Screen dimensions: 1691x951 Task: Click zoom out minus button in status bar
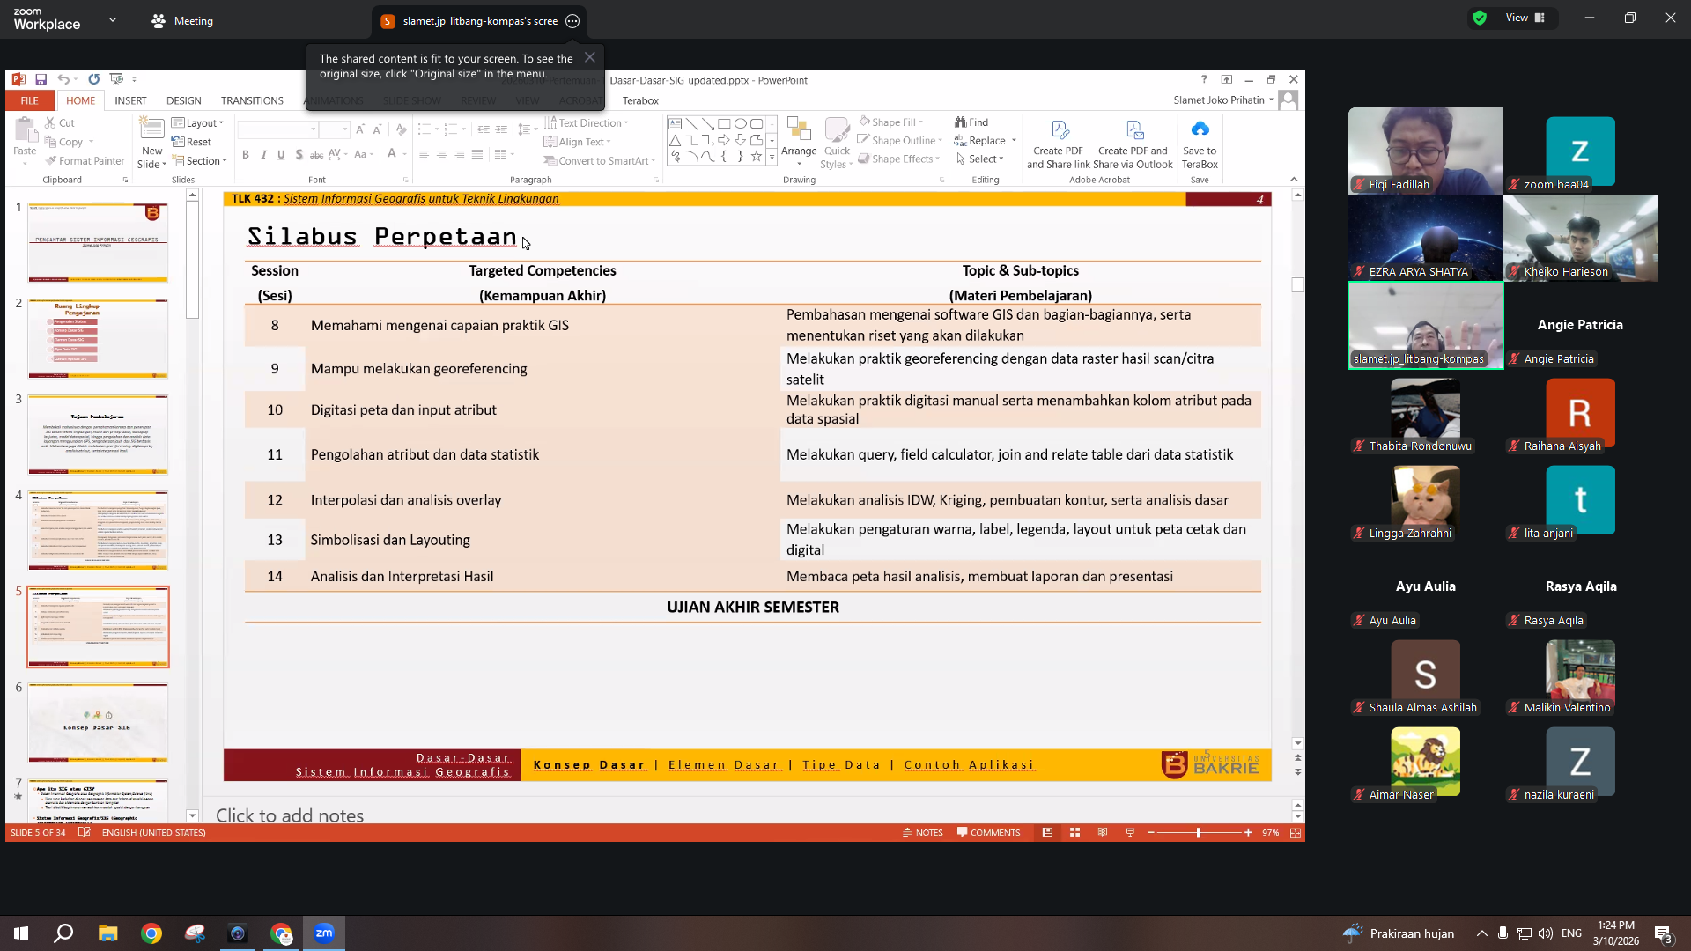pyautogui.click(x=1151, y=833)
